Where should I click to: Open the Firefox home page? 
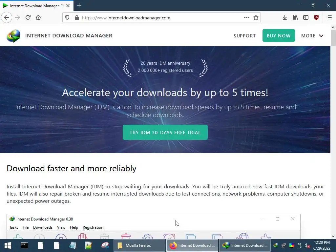pyautogui.click(x=38, y=17)
